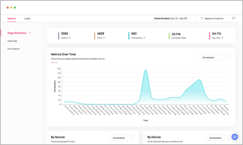Viewport: 243px width, 145px height.
Task: Click help icon next to Avg. Time
Action: coord(222,38)
